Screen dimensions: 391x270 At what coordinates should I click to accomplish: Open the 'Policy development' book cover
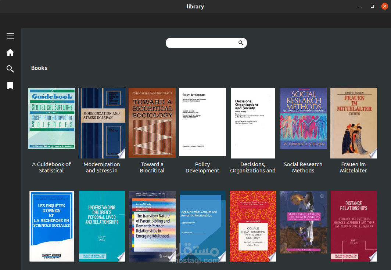pyautogui.click(x=202, y=122)
